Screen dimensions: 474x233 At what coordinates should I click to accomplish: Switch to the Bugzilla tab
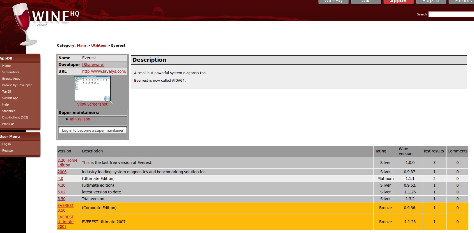pyautogui.click(x=431, y=2)
